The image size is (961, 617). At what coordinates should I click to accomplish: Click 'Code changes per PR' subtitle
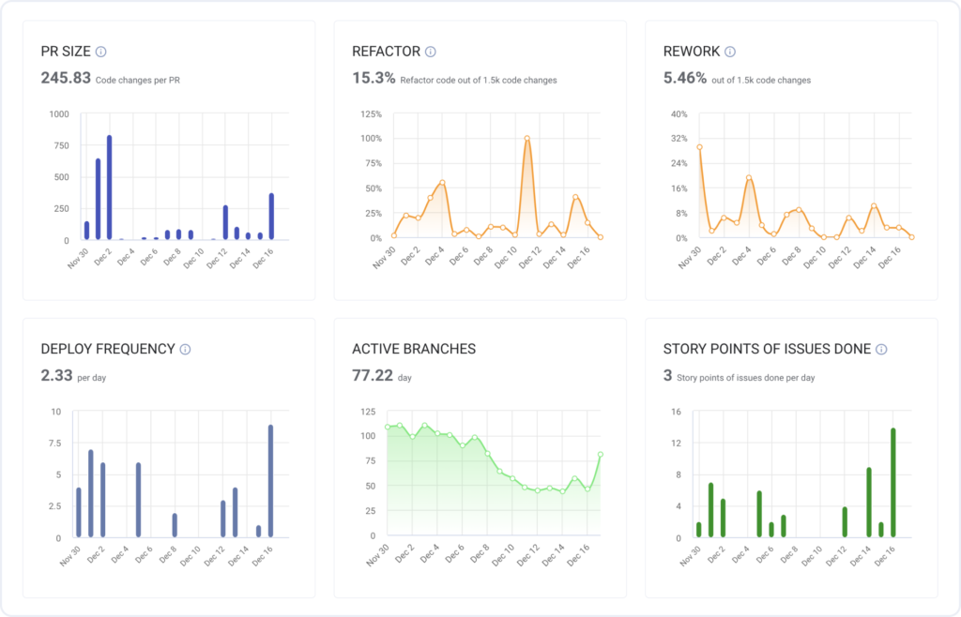[x=138, y=81]
